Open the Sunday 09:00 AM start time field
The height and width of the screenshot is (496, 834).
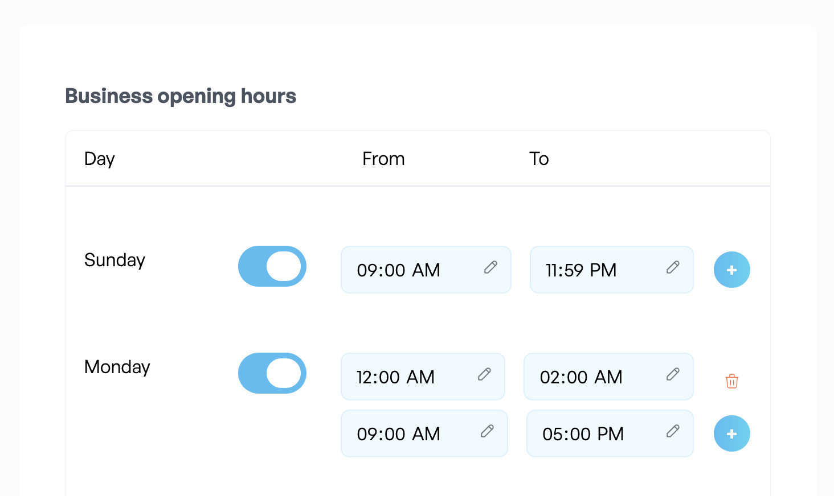426,270
